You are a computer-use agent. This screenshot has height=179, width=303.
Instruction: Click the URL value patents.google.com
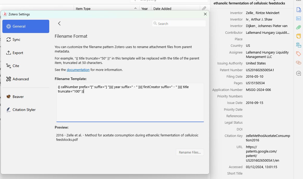(x=262, y=154)
